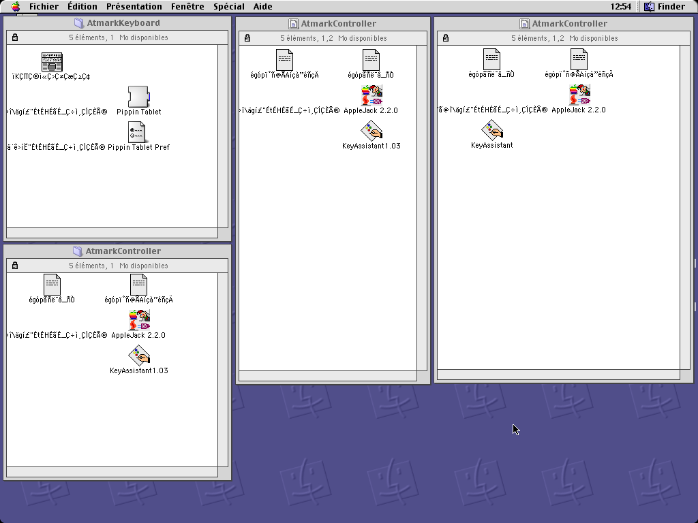
Task: Open the Fichier menu
Action: 44,6
